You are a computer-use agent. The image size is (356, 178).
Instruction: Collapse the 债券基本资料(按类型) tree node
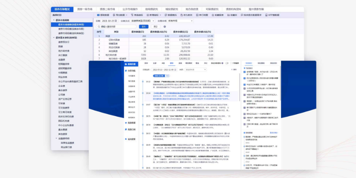coord(53,38)
